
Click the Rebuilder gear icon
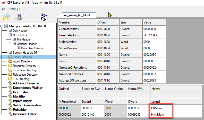[x=10, y=110]
